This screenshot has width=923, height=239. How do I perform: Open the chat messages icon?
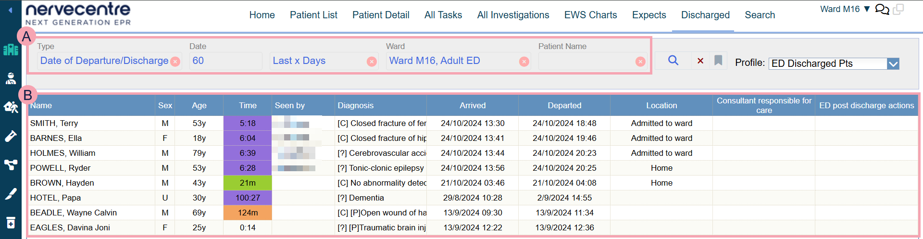tap(882, 10)
